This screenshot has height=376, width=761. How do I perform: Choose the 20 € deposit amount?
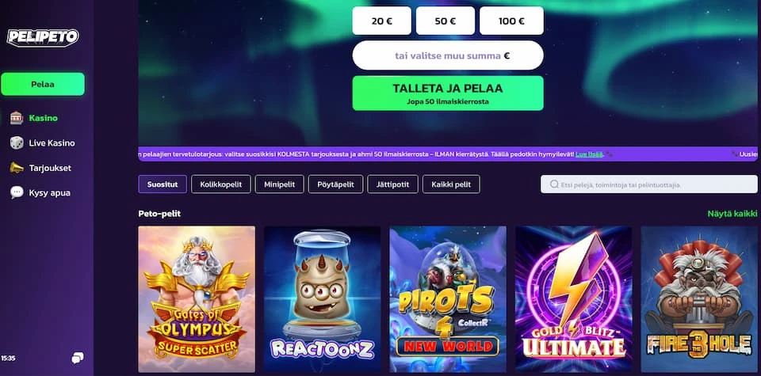[381, 21]
